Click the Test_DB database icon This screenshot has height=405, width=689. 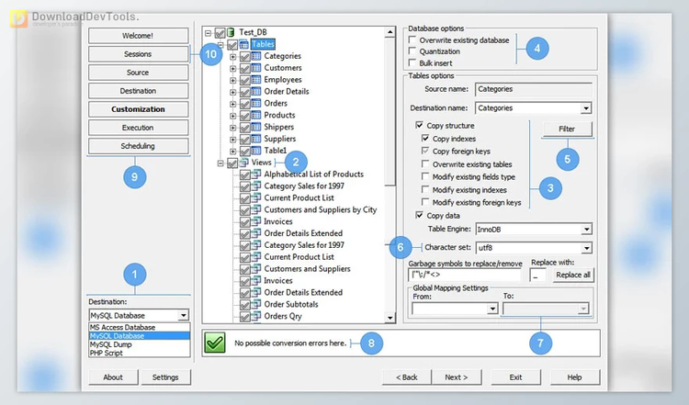pos(231,32)
